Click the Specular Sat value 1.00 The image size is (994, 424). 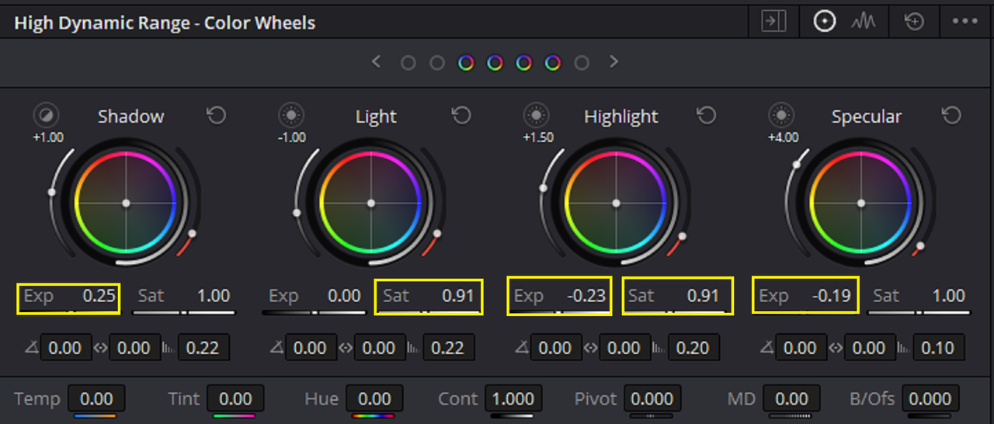click(x=948, y=296)
